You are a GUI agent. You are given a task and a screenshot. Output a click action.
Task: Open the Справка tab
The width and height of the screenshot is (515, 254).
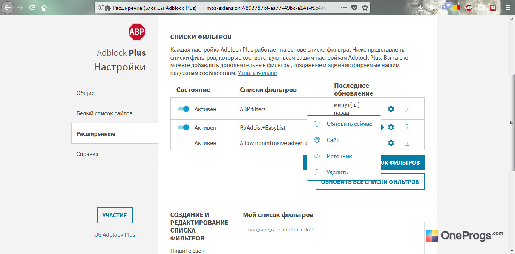click(115, 154)
